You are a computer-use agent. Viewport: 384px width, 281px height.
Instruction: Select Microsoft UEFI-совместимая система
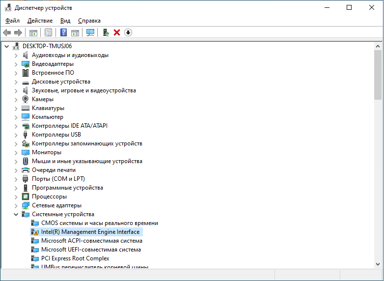pos(91,250)
